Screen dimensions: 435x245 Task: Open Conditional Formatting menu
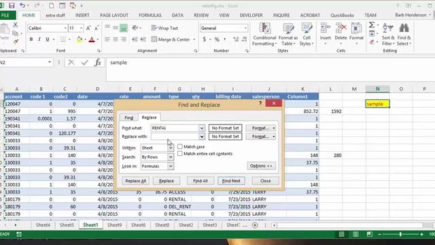point(264,35)
